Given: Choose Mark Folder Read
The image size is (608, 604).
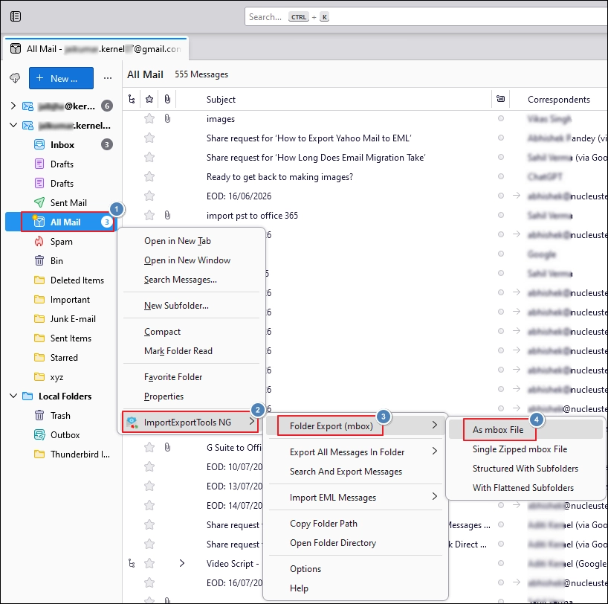Looking at the screenshot, I should click(178, 351).
